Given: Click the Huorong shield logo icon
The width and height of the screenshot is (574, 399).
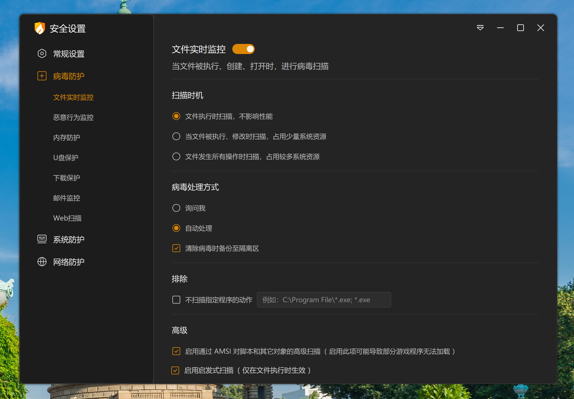Looking at the screenshot, I should pyautogui.click(x=40, y=28).
